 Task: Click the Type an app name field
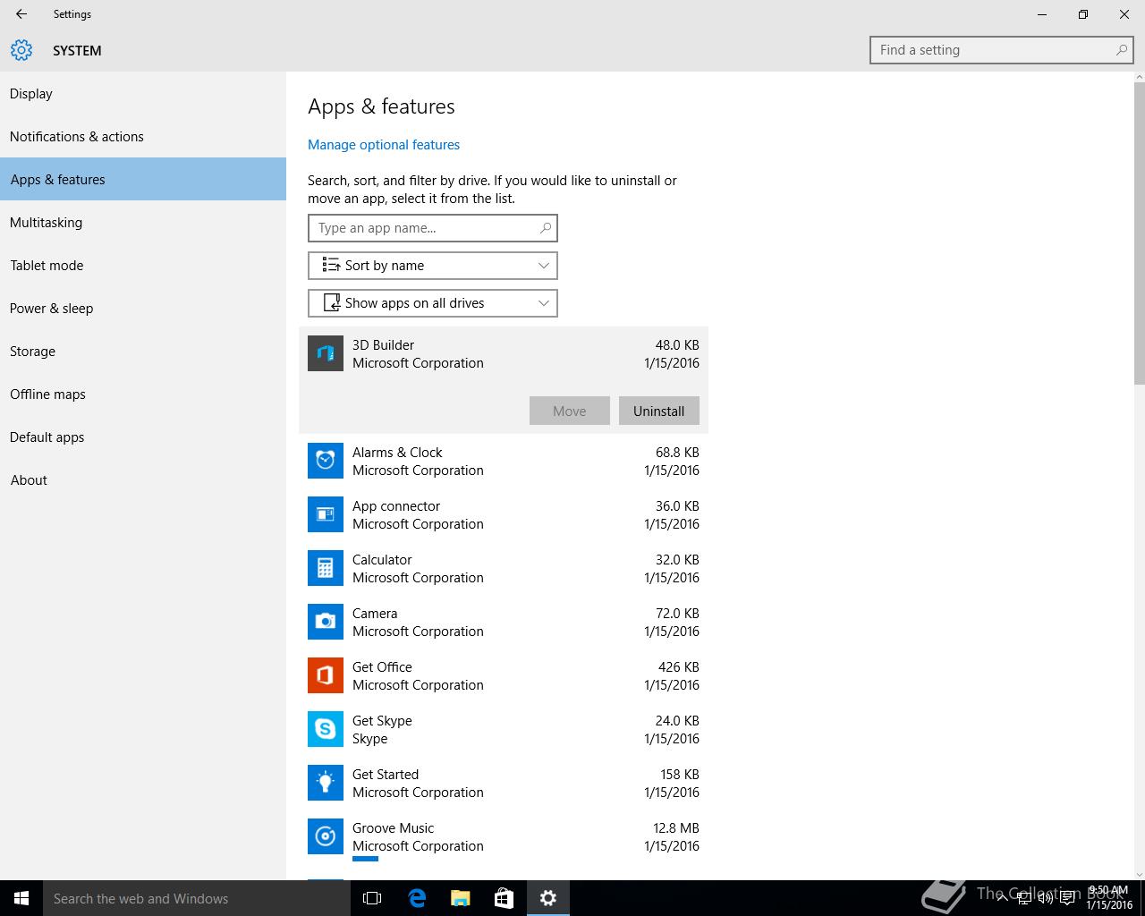pyautogui.click(x=433, y=228)
